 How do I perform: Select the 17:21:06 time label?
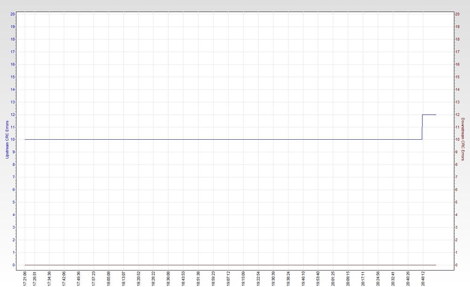[x=25, y=279]
